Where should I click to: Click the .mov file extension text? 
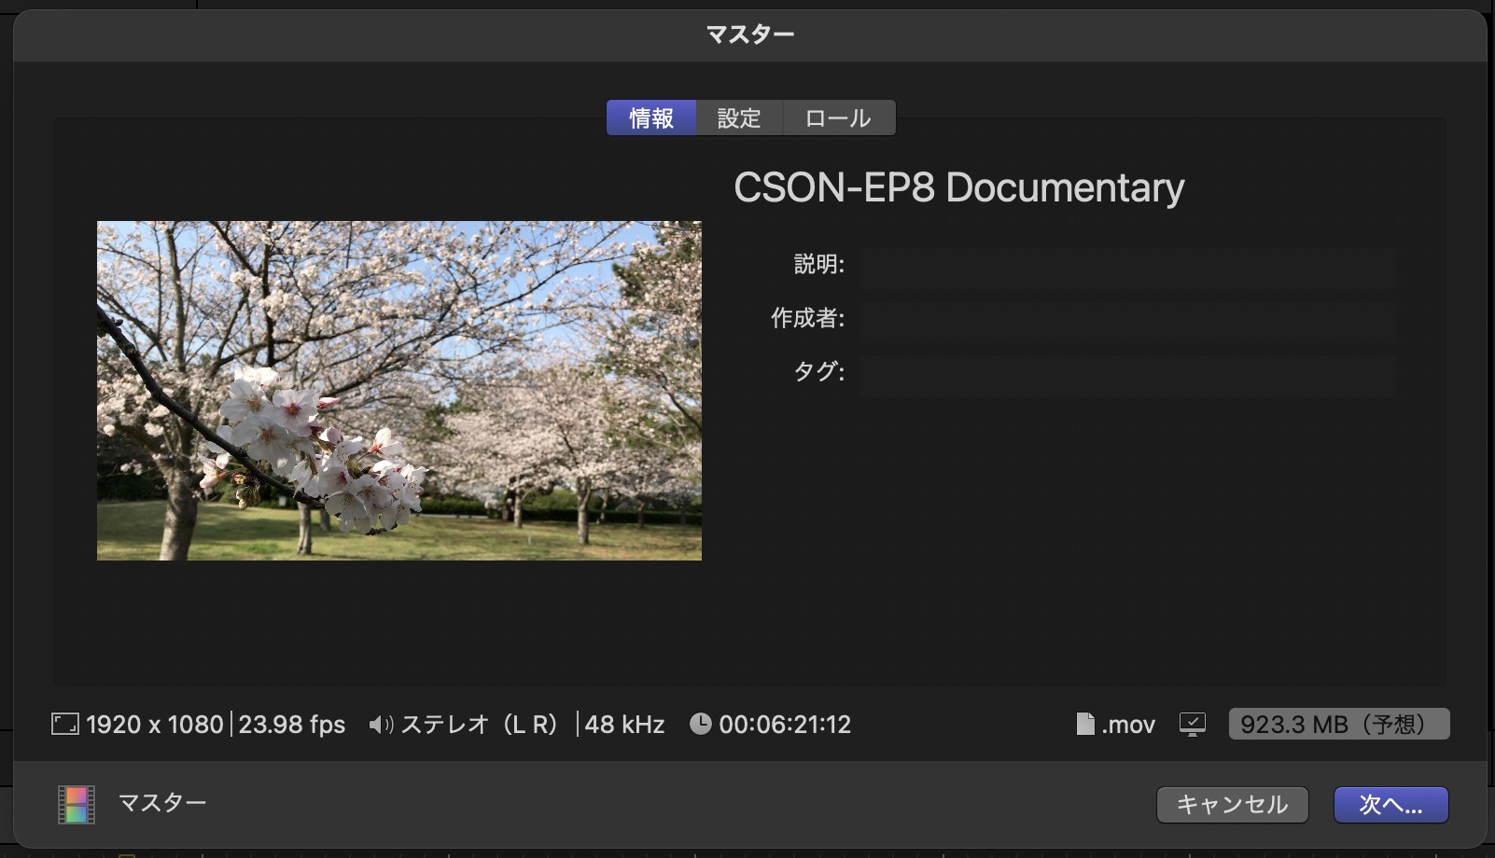(x=1128, y=725)
